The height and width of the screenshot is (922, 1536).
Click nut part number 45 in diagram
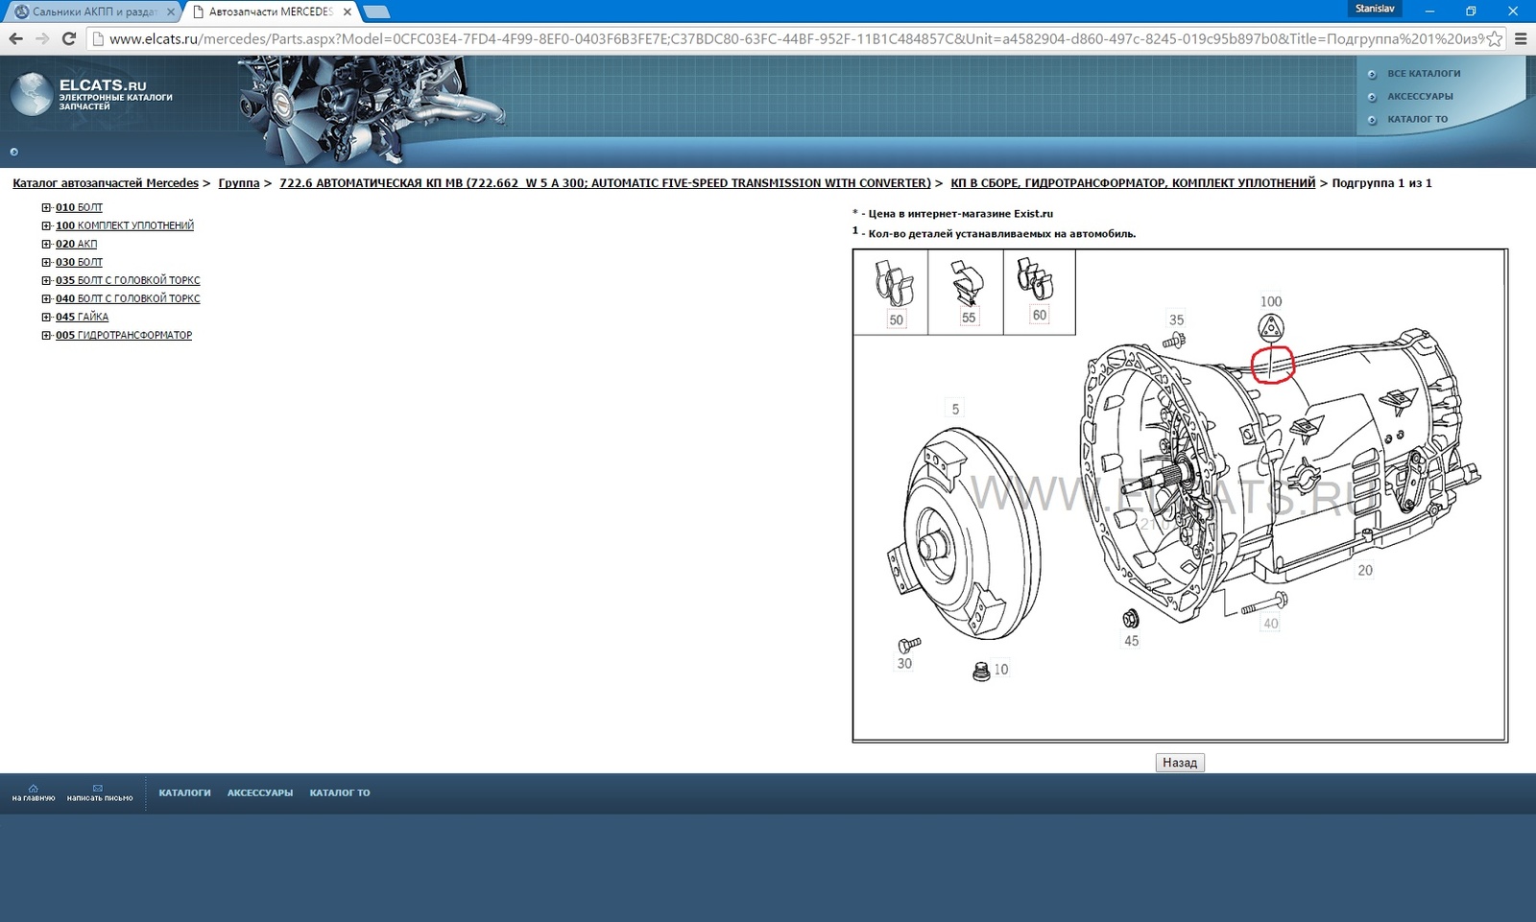coord(1132,641)
